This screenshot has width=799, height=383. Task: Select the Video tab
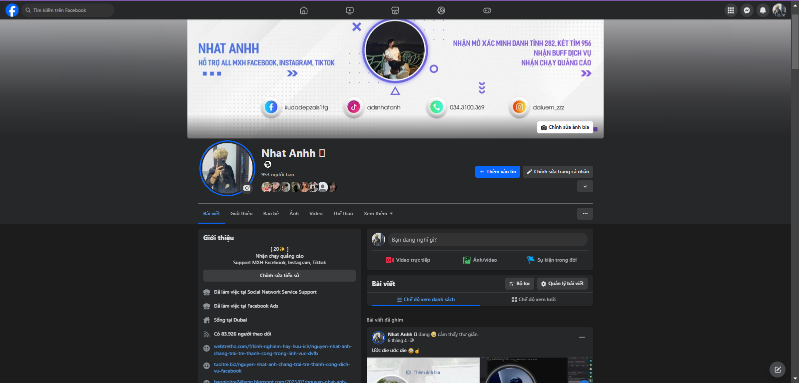point(316,214)
